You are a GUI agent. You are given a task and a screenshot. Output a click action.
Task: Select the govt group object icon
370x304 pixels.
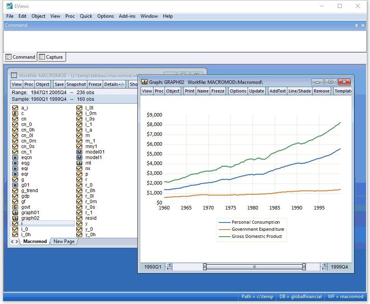click(x=15, y=207)
